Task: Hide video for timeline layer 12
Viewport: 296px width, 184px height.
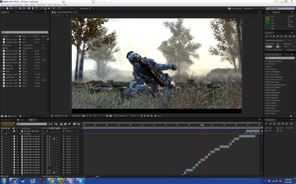Action: [x=2, y=162]
